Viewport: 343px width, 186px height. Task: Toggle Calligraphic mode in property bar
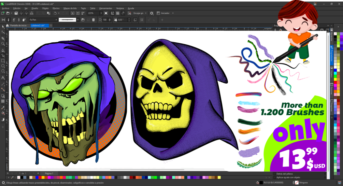pos(19,20)
